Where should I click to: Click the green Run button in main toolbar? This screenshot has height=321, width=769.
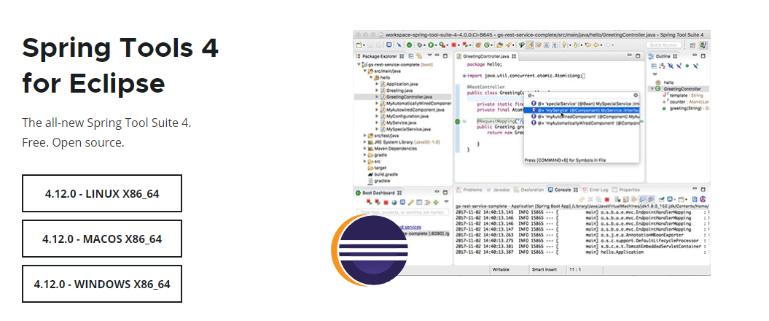click(x=431, y=45)
